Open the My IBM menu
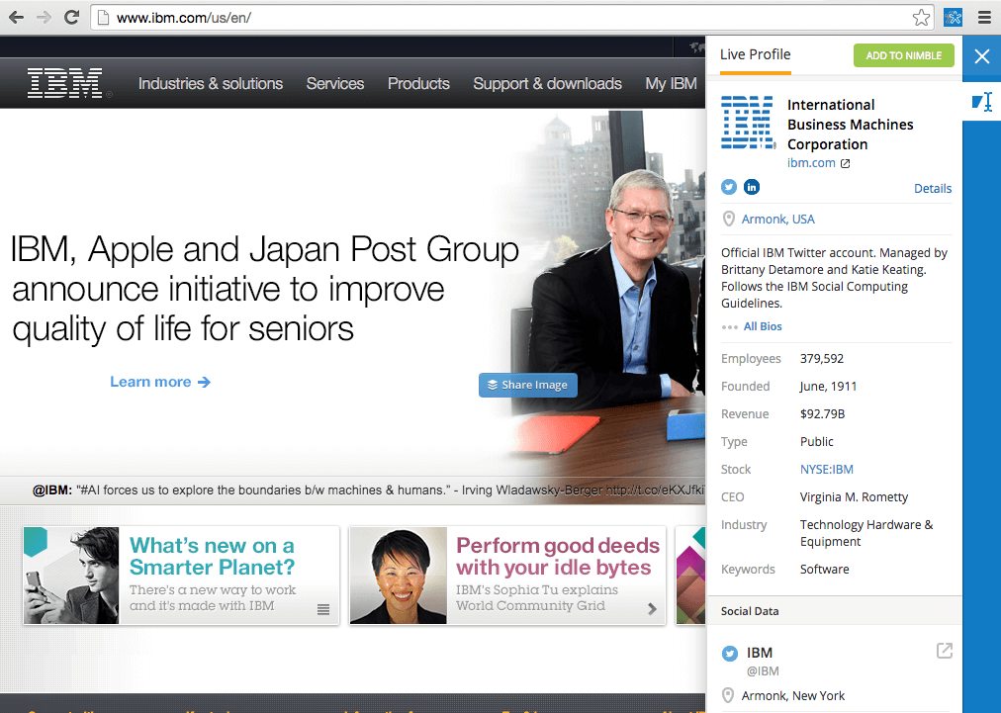This screenshot has height=713, width=1001. pyautogui.click(x=671, y=84)
